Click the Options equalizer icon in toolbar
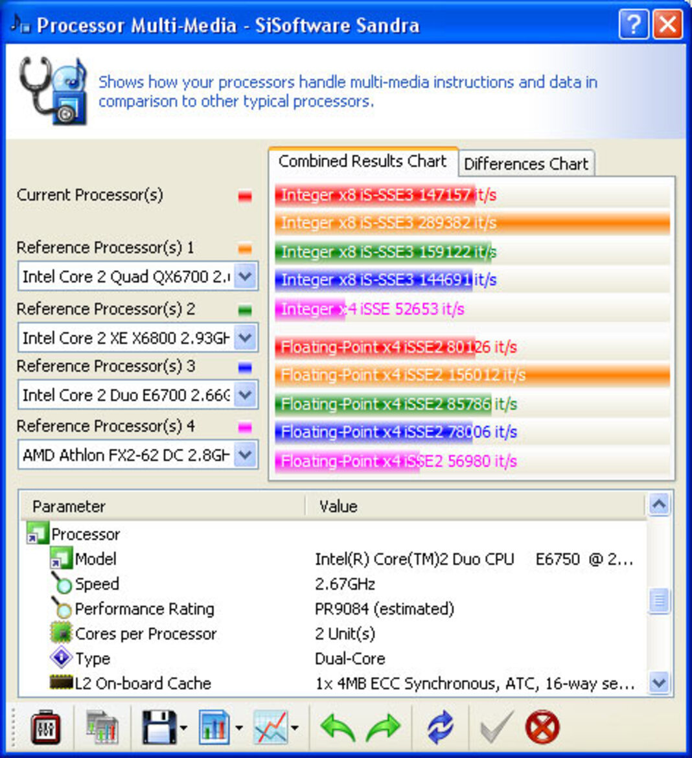The width and height of the screenshot is (692, 758). (x=45, y=726)
